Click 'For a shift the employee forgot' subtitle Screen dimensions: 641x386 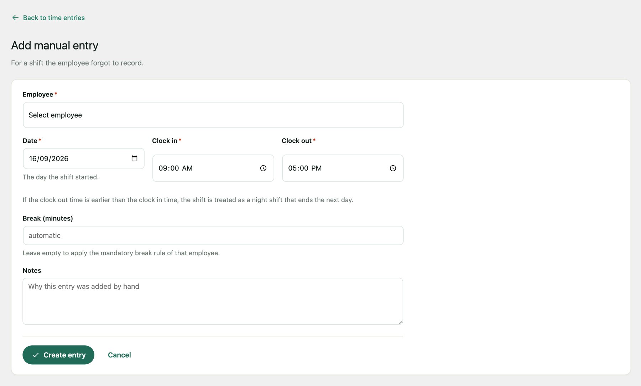tap(77, 63)
